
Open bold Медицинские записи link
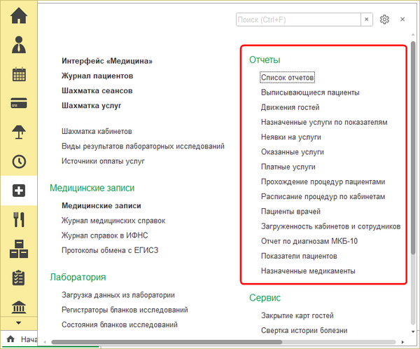[101, 206]
